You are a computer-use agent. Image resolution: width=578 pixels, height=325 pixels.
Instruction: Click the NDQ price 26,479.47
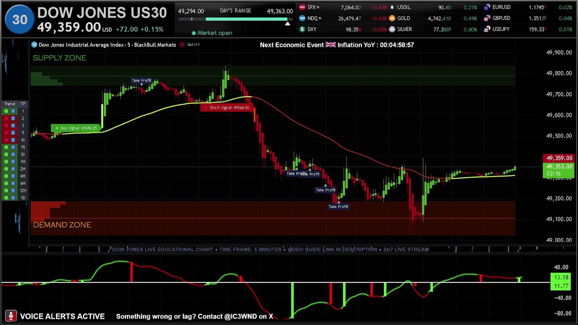point(350,19)
